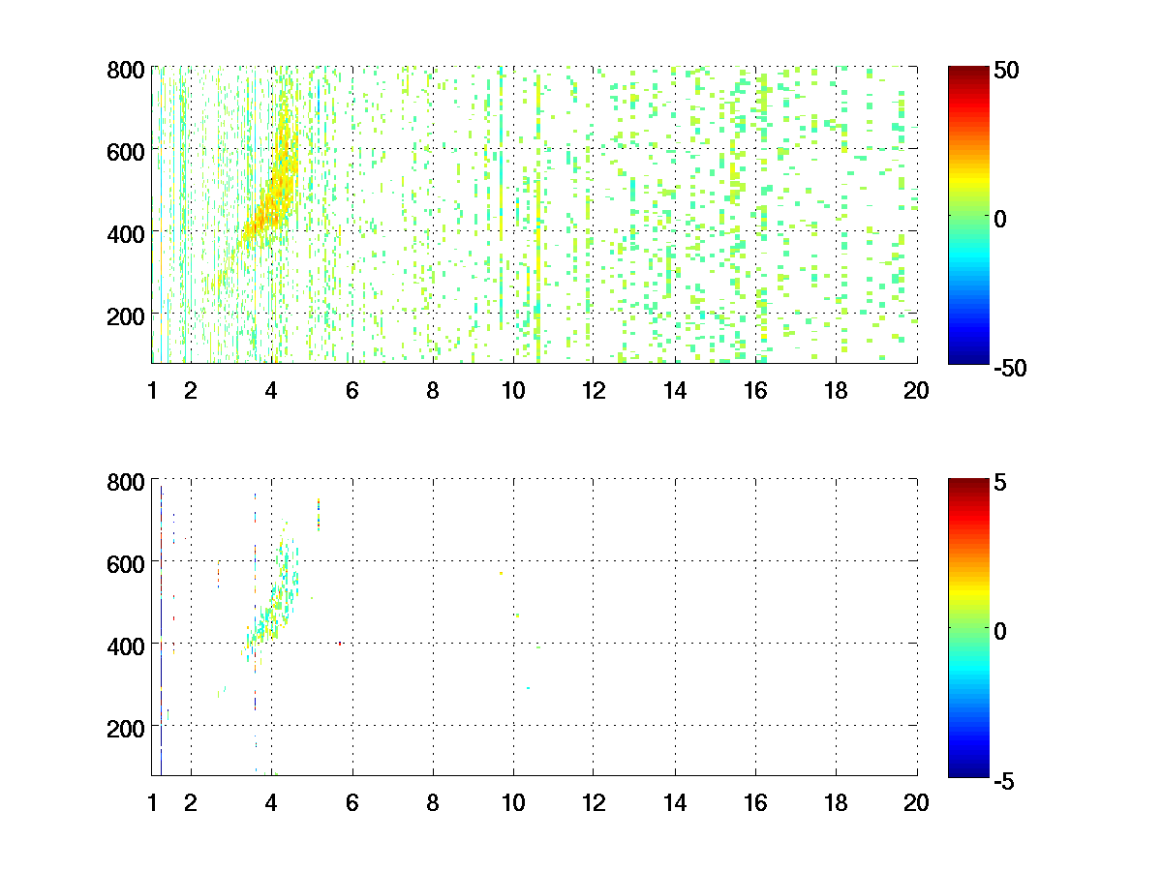Click the lower plot's "12" x-axis tick label
This screenshot has height=871, width=1162.
[594, 803]
